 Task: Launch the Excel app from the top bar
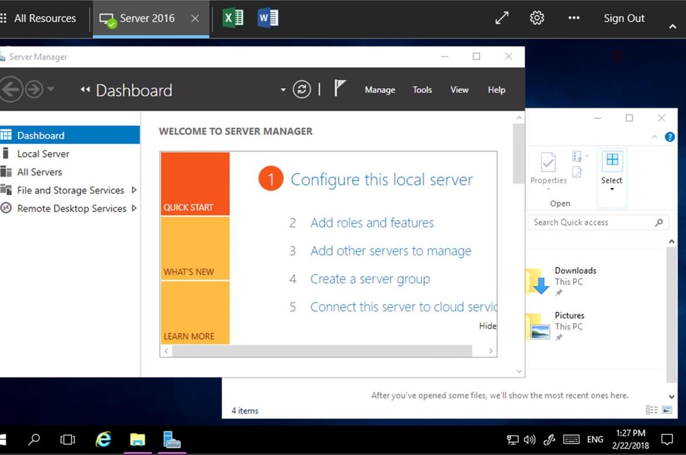pyautogui.click(x=233, y=18)
